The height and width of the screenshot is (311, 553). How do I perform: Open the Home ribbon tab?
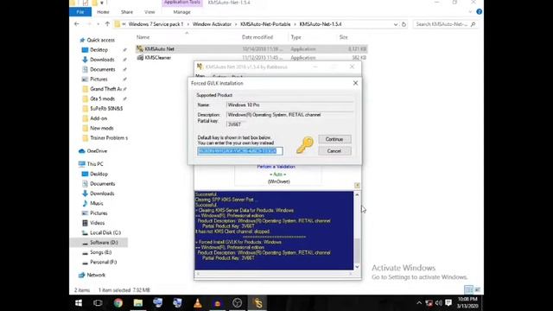(x=103, y=12)
